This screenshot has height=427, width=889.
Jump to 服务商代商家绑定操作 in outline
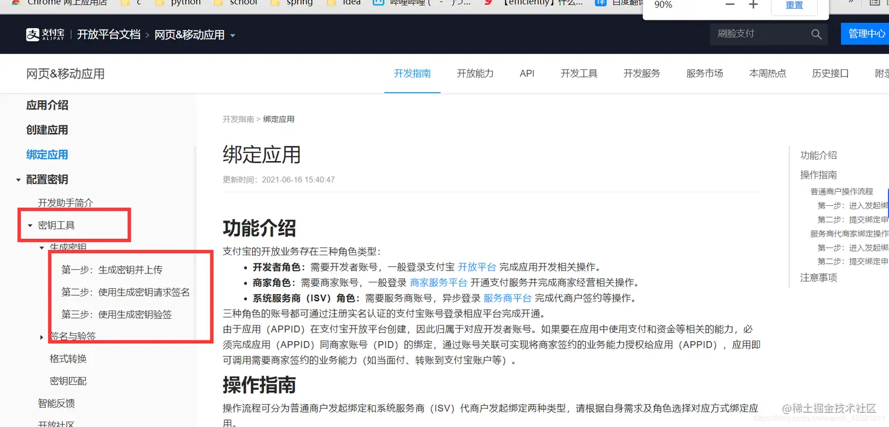850,233
